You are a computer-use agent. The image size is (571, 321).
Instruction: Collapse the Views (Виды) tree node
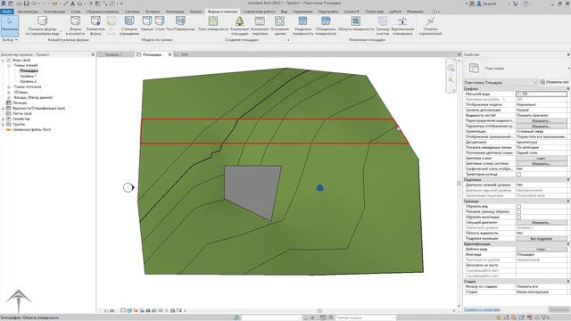pos(3,60)
